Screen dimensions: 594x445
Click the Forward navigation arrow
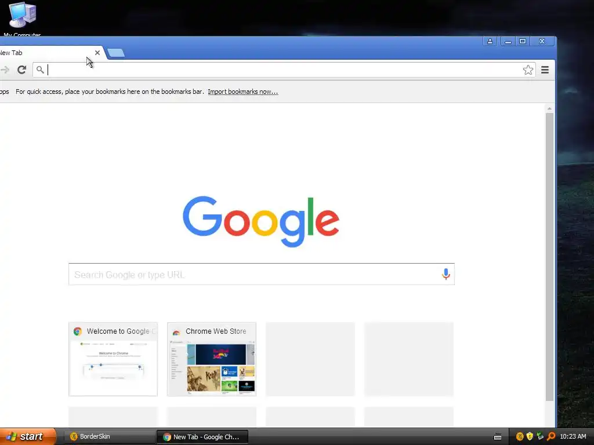5,70
